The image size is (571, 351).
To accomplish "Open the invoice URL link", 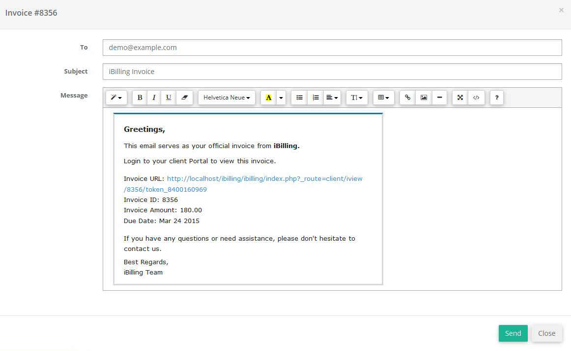I will pos(243,184).
